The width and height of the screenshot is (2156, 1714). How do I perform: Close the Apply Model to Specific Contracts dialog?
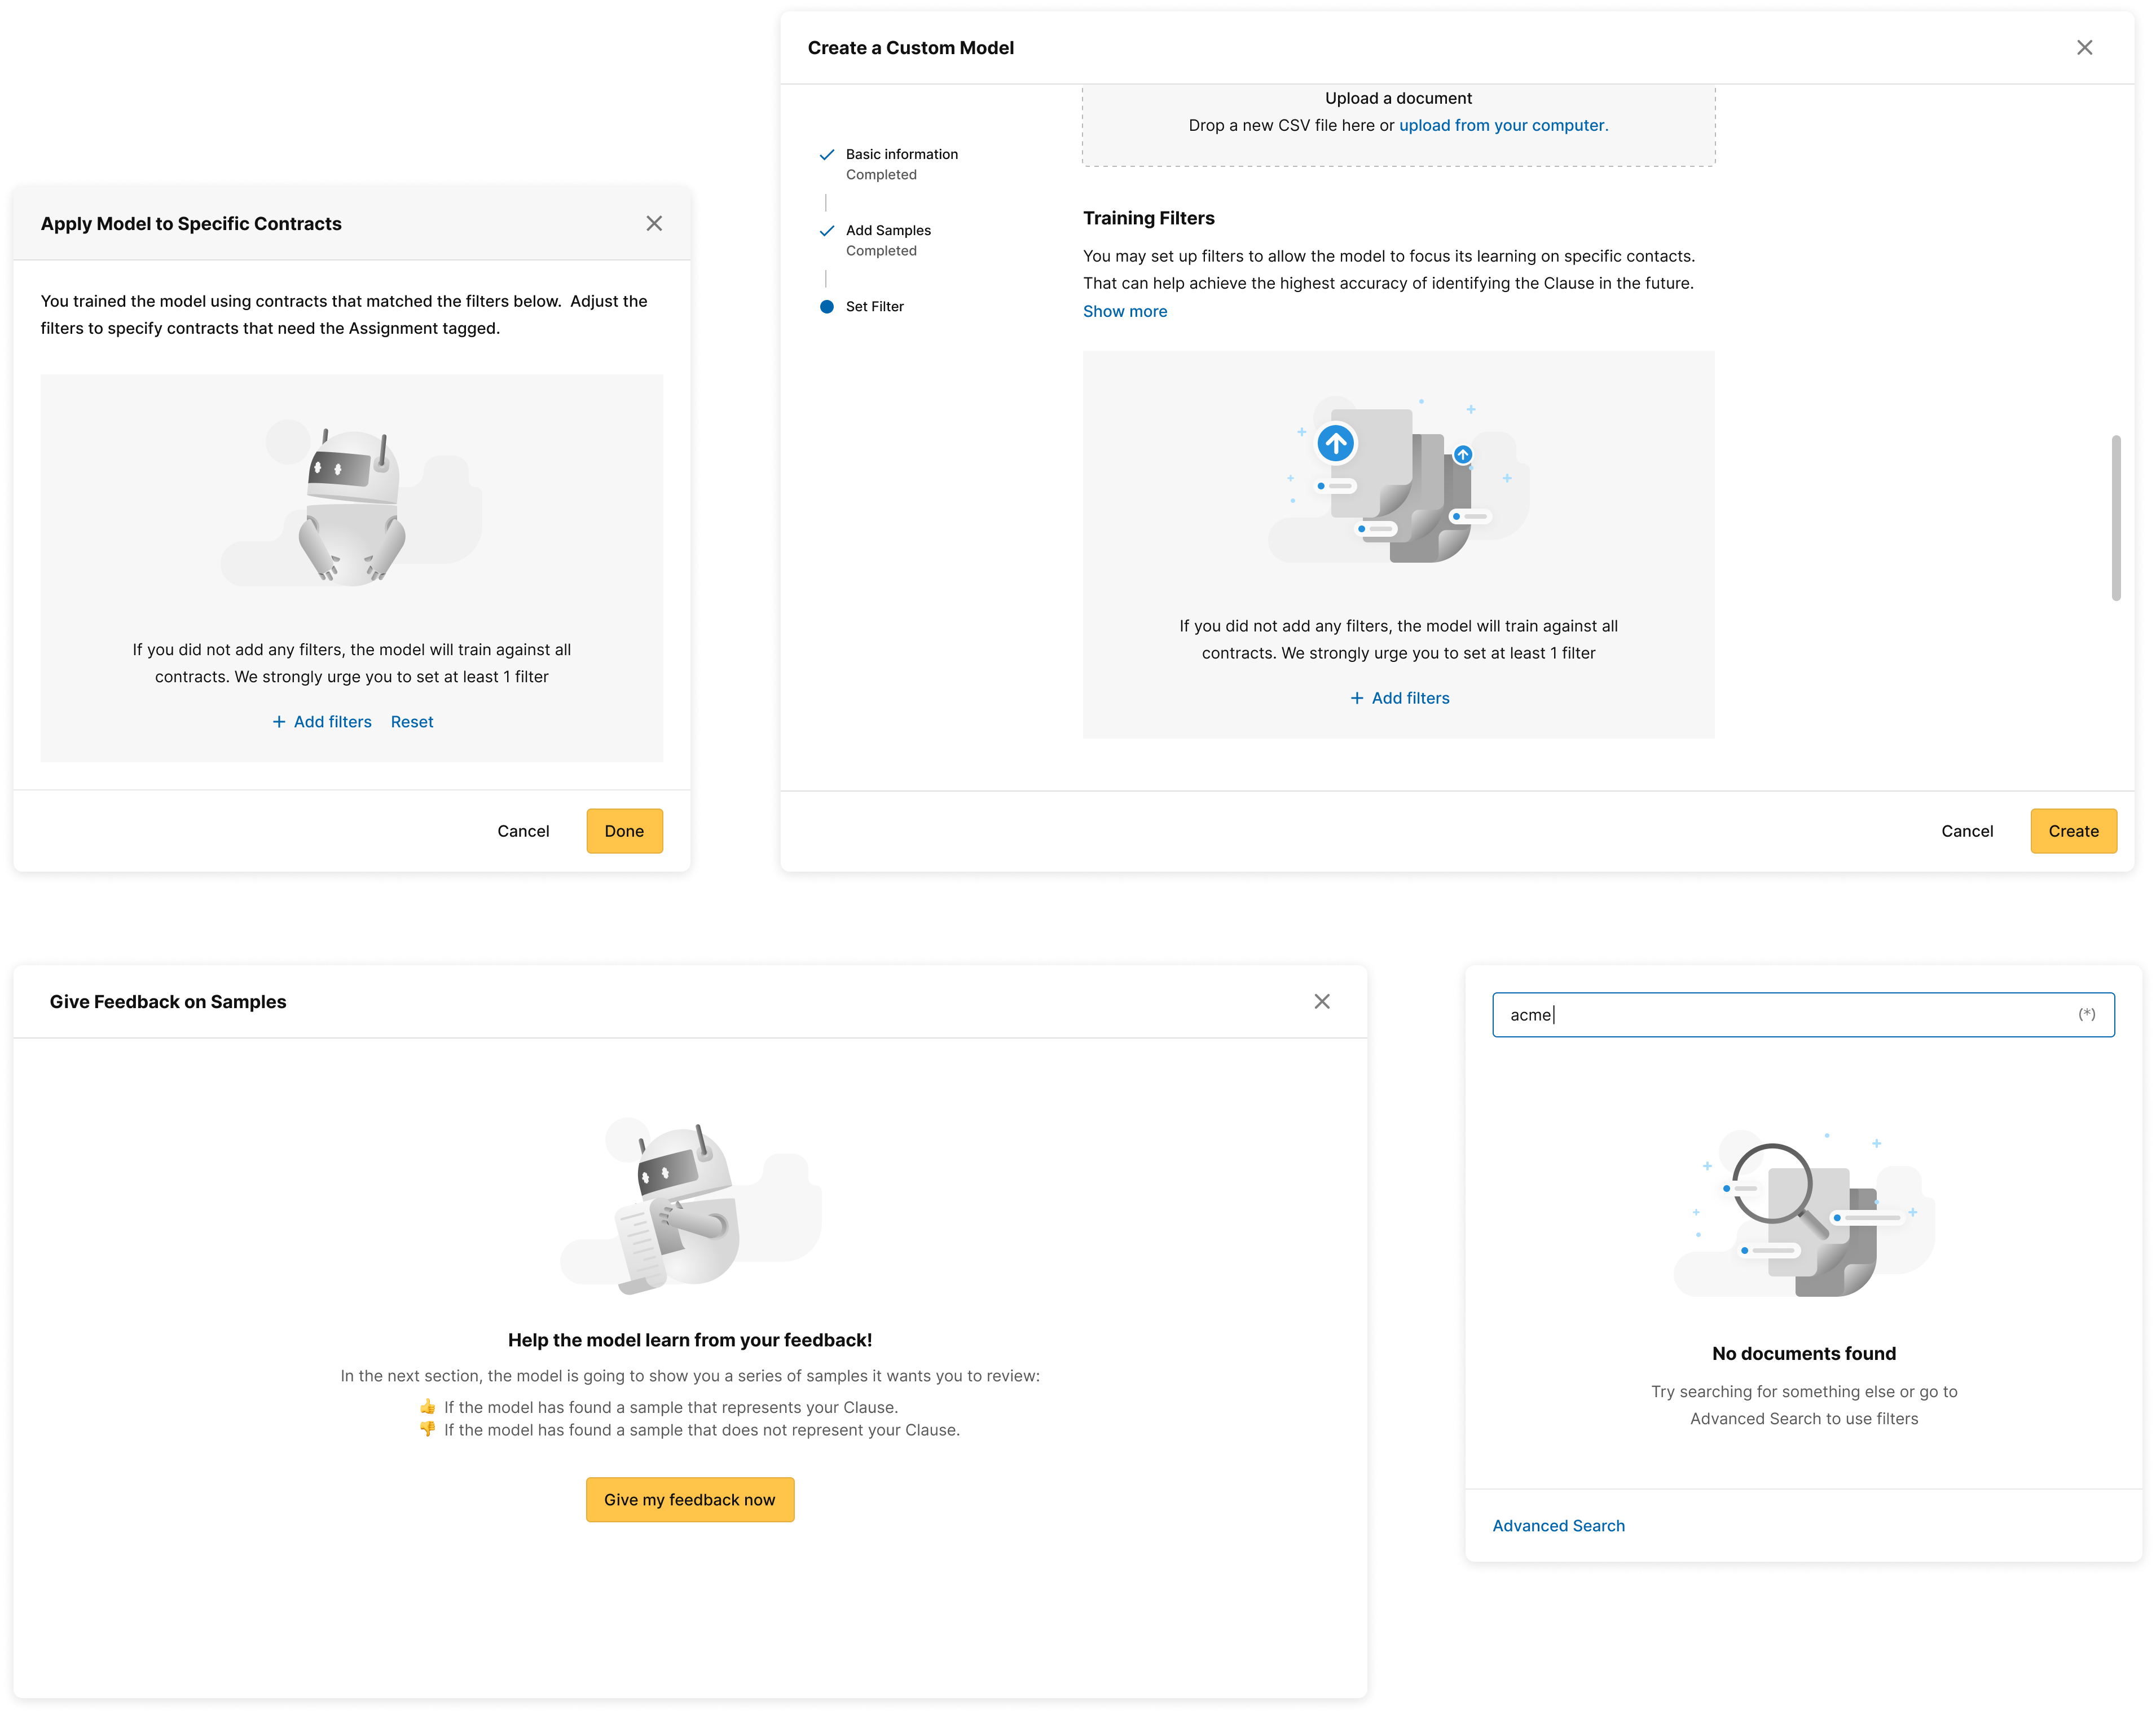[x=654, y=223]
